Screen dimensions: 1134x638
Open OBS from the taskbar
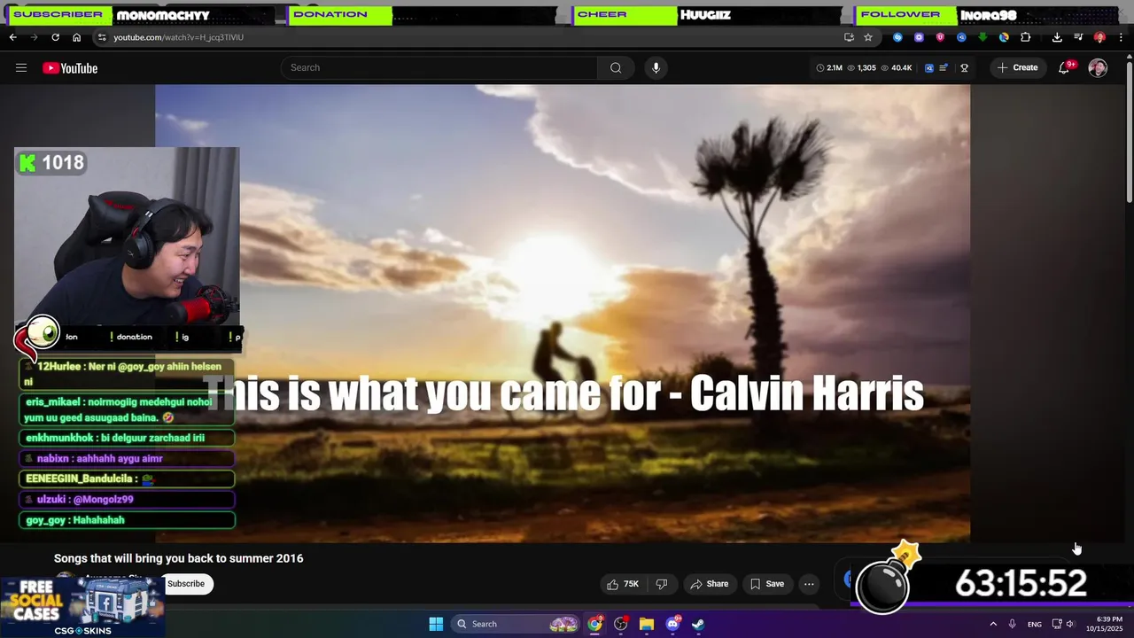[x=620, y=624]
